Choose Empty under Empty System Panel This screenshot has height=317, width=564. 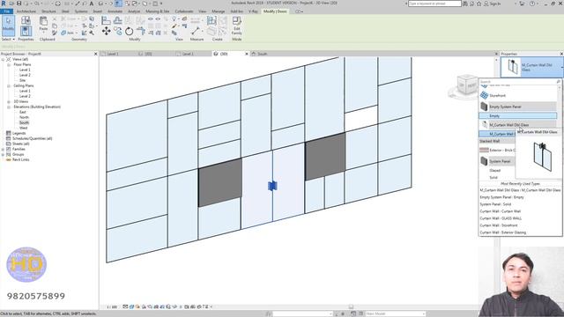pyautogui.click(x=517, y=115)
